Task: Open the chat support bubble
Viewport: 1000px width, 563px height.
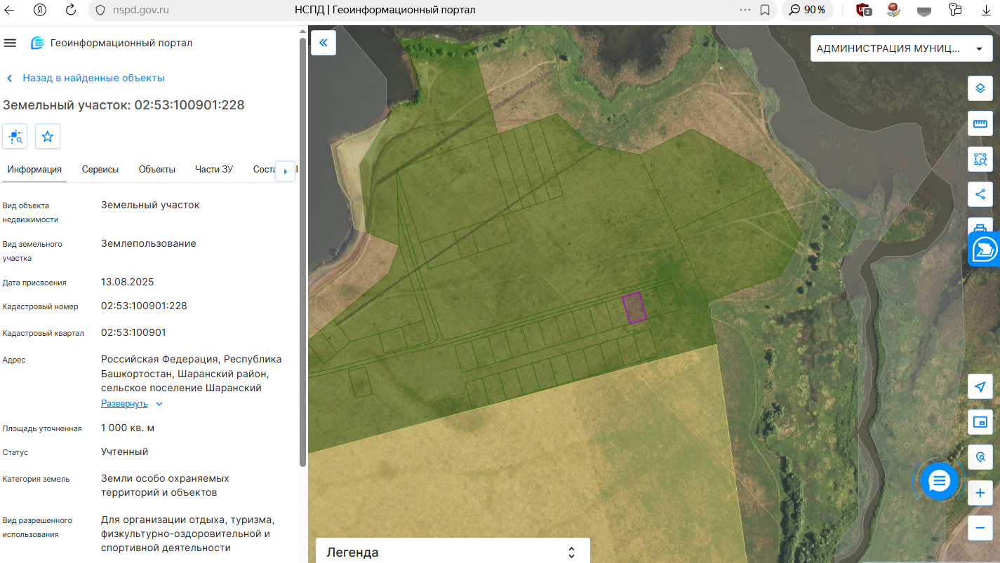Action: coord(939,481)
